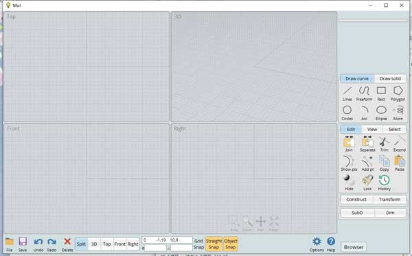Viewport: 412px width, 256px height.
Task: Select the Lines drawing tool
Action: tap(347, 93)
